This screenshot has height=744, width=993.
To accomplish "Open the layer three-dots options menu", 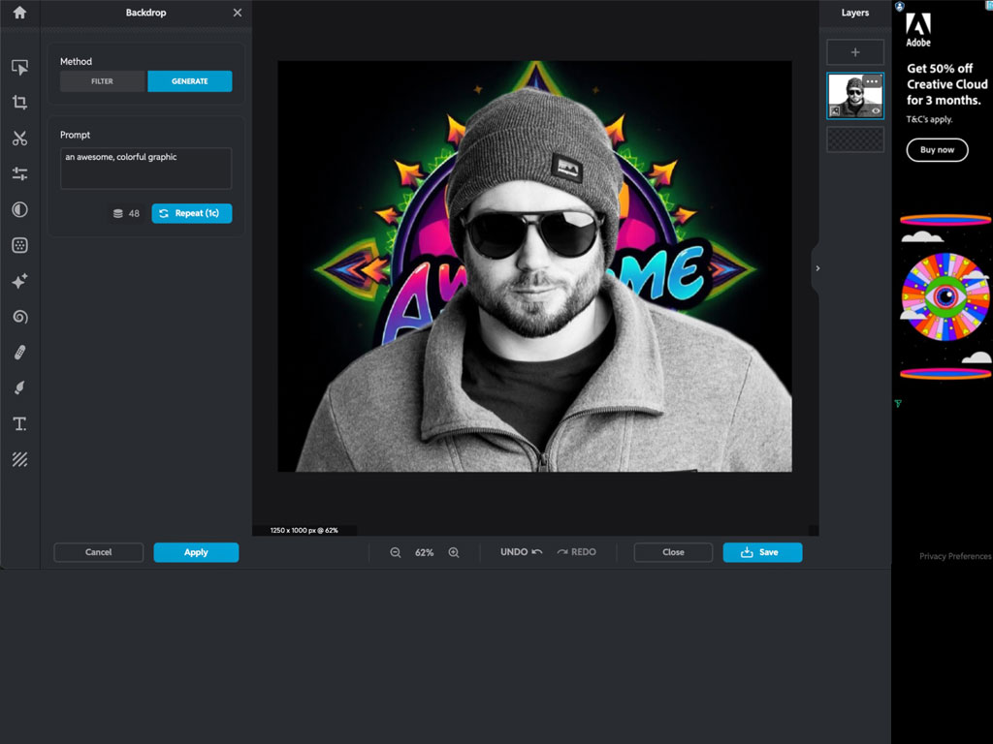I will (x=872, y=81).
